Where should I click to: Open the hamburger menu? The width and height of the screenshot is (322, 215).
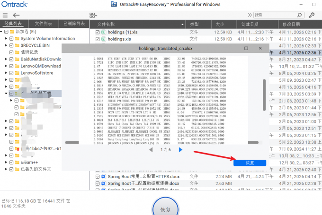pos(5,15)
